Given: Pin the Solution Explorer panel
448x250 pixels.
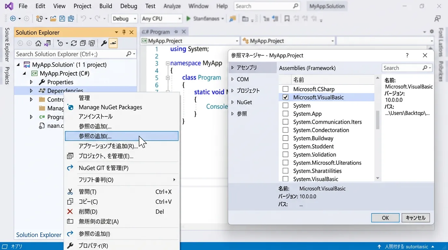Looking at the screenshot, I should [124, 32].
